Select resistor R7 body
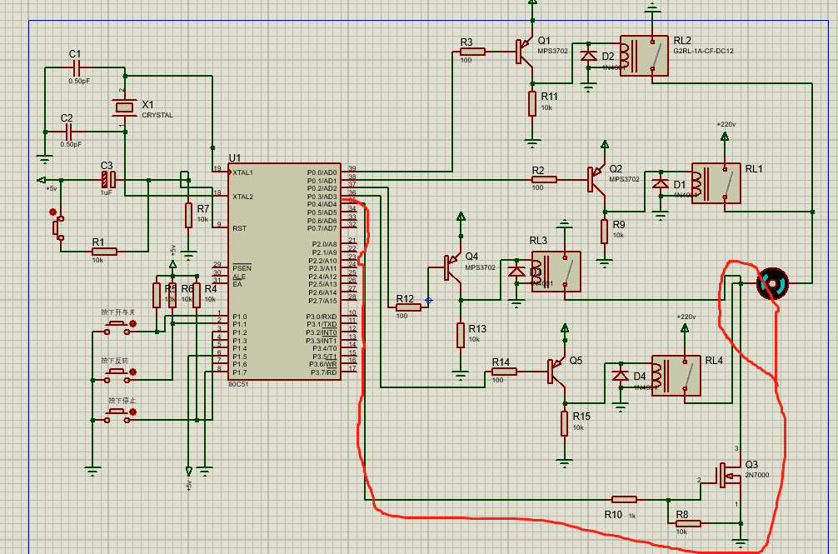This screenshot has width=838, height=554. (x=188, y=215)
